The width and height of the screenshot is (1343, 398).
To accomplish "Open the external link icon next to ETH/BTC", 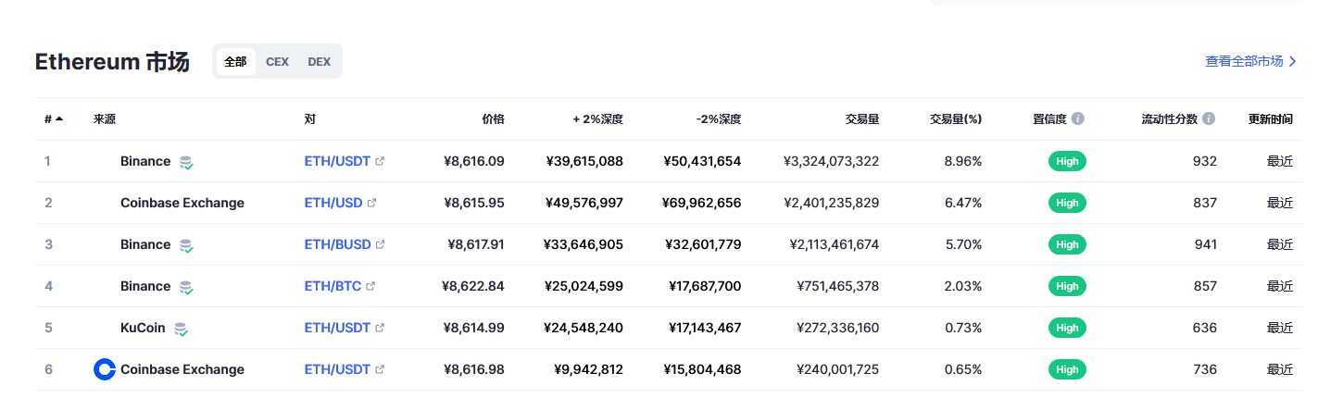I will tap(370, 287).
